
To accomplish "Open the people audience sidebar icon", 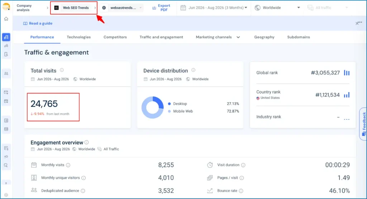I will pos(6,74).
